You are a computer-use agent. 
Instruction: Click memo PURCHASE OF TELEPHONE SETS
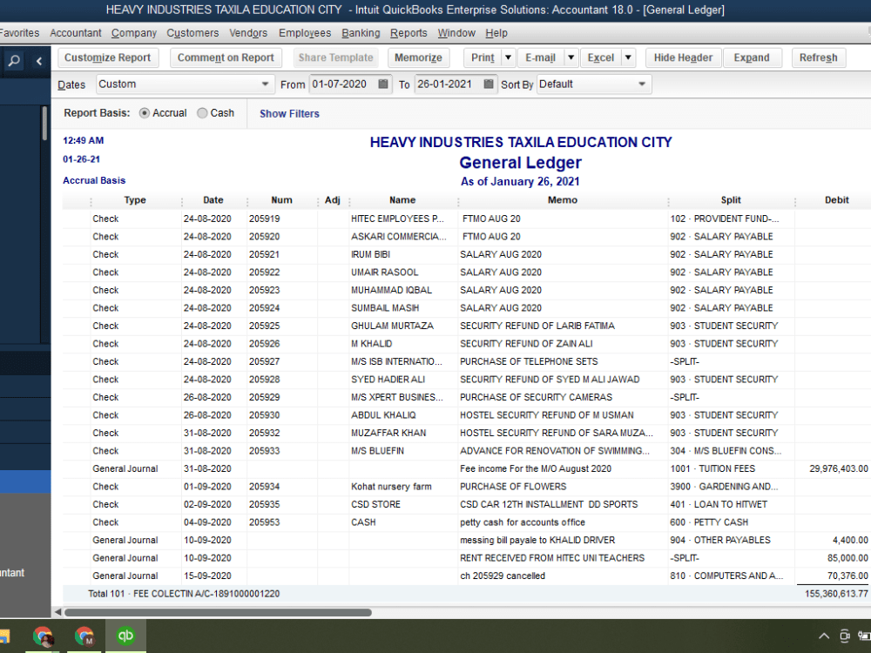click(529, 361)
